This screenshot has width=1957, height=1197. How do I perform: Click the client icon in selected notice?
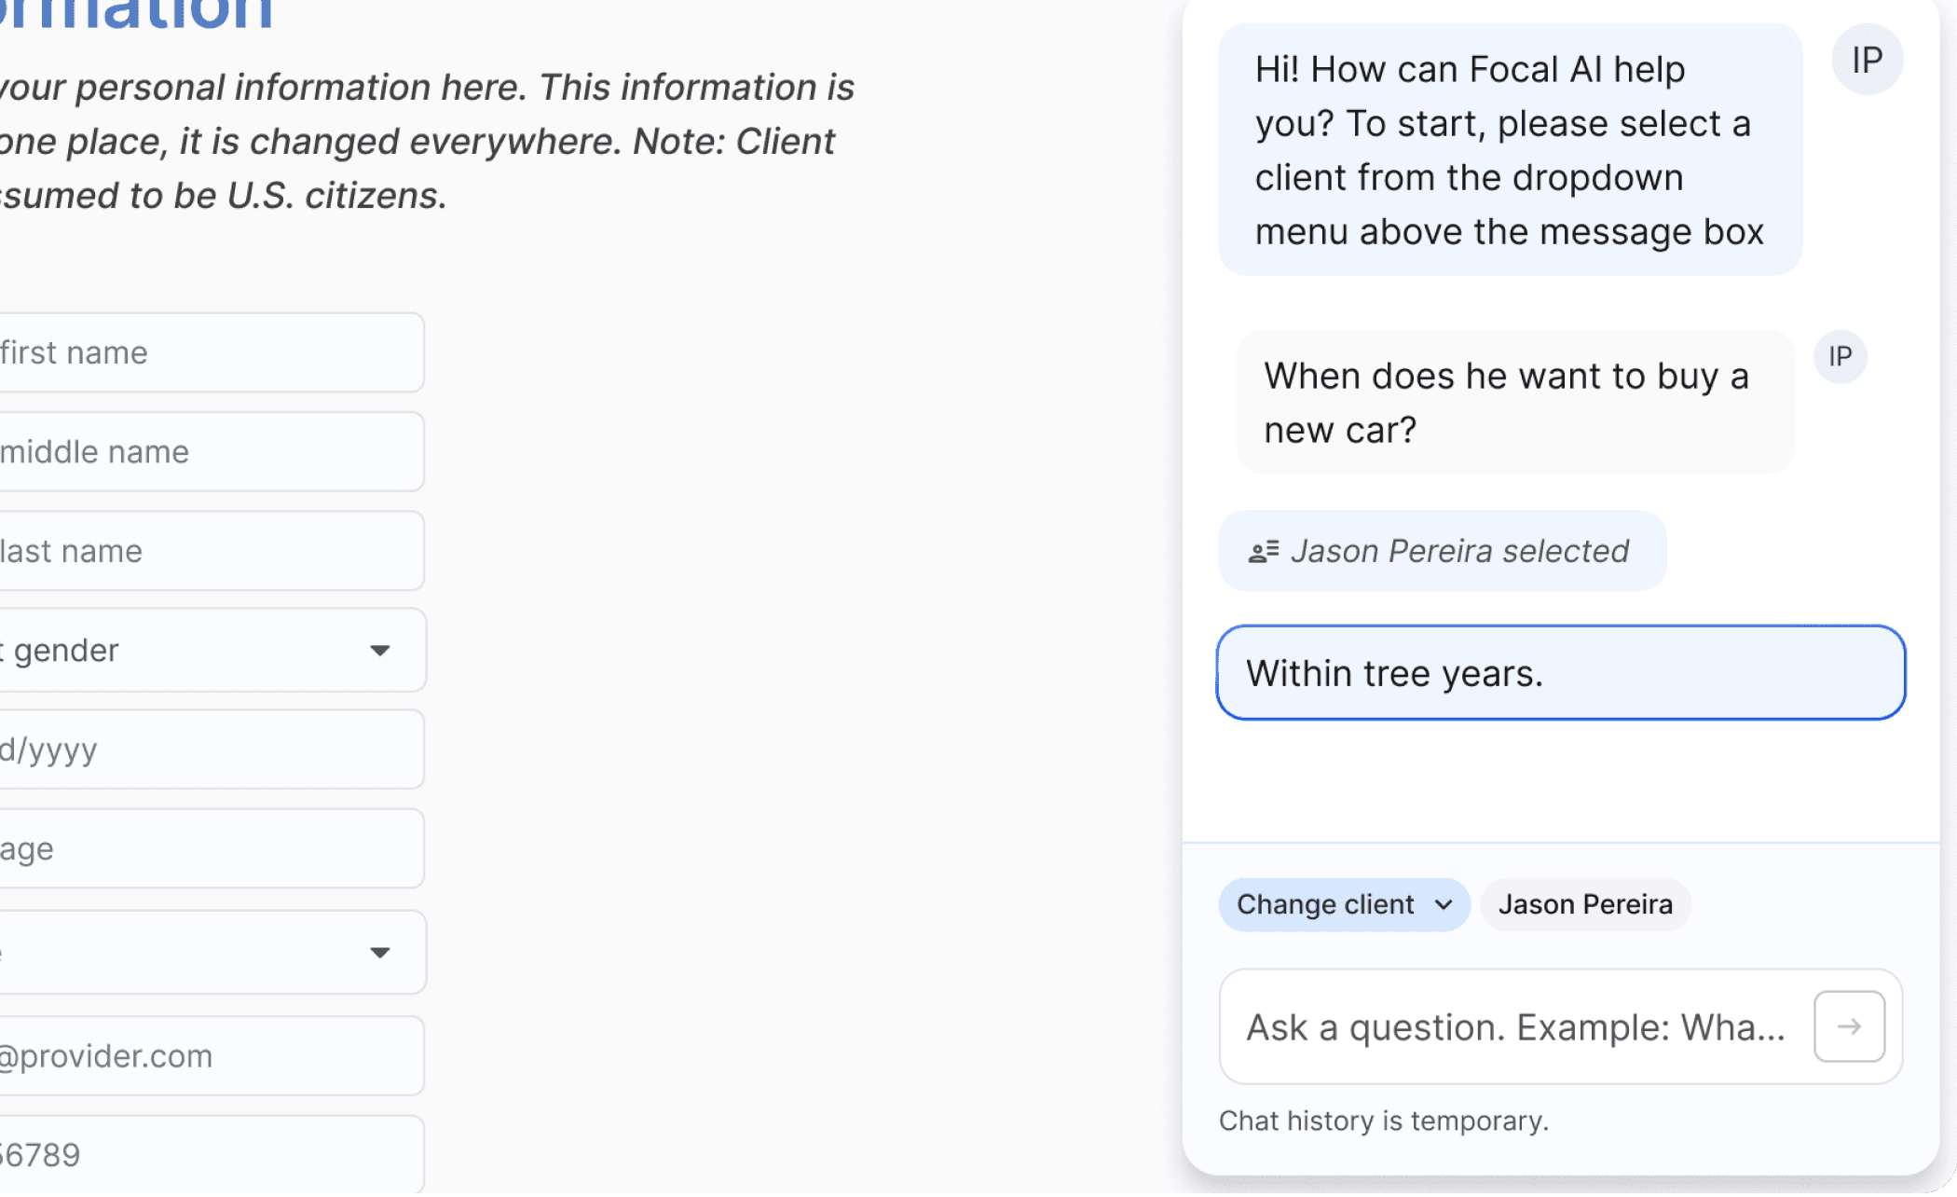[1263, 552]
